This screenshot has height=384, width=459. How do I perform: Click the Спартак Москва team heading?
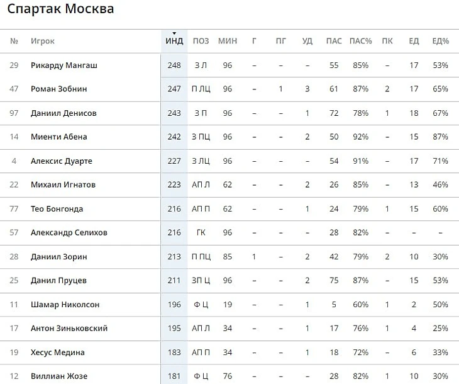click(x=60, y=9)
